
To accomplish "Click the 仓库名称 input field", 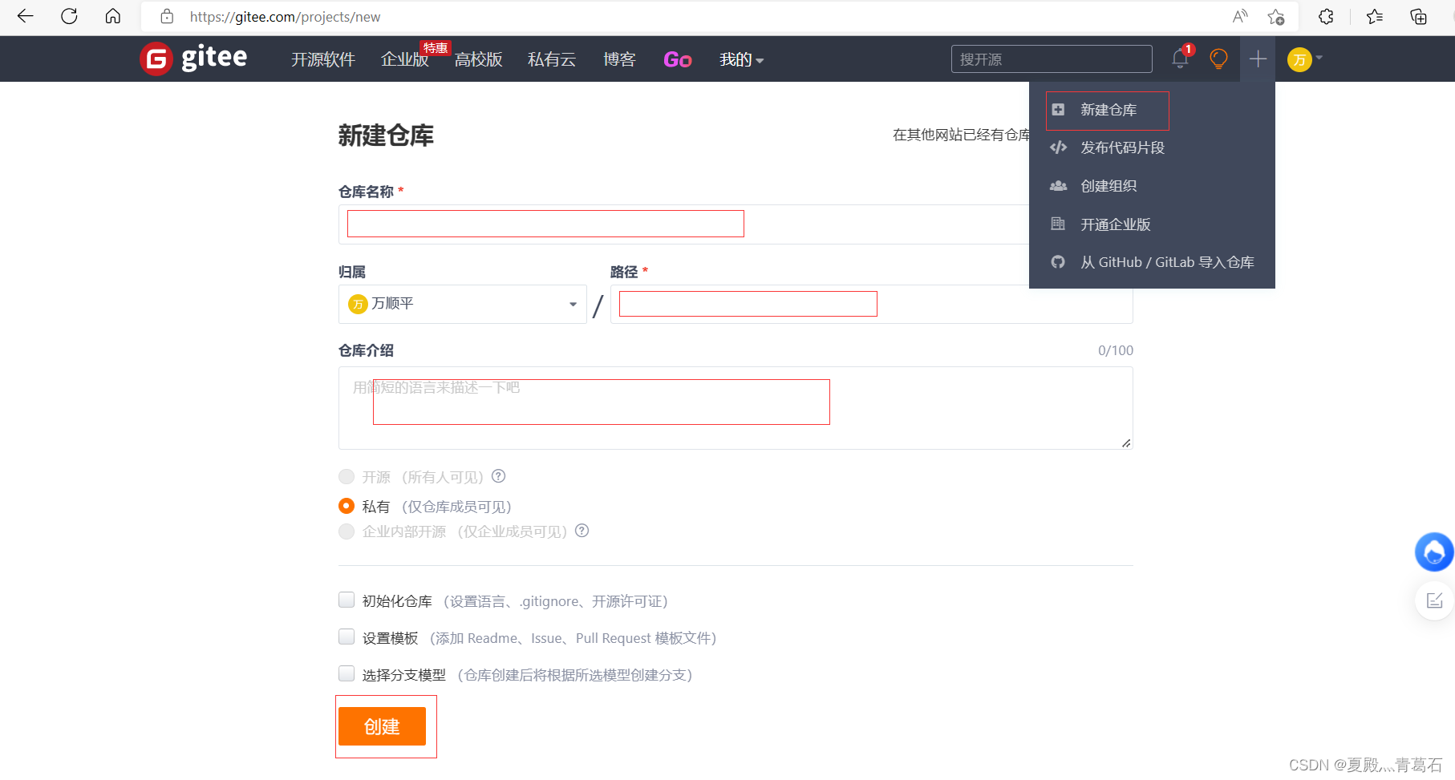I will point(683,224).
